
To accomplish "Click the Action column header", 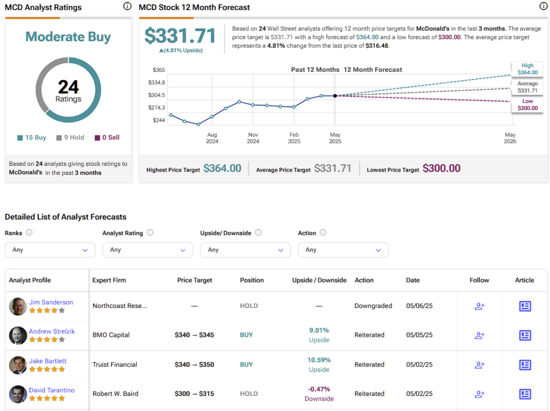I will point(364,280).
